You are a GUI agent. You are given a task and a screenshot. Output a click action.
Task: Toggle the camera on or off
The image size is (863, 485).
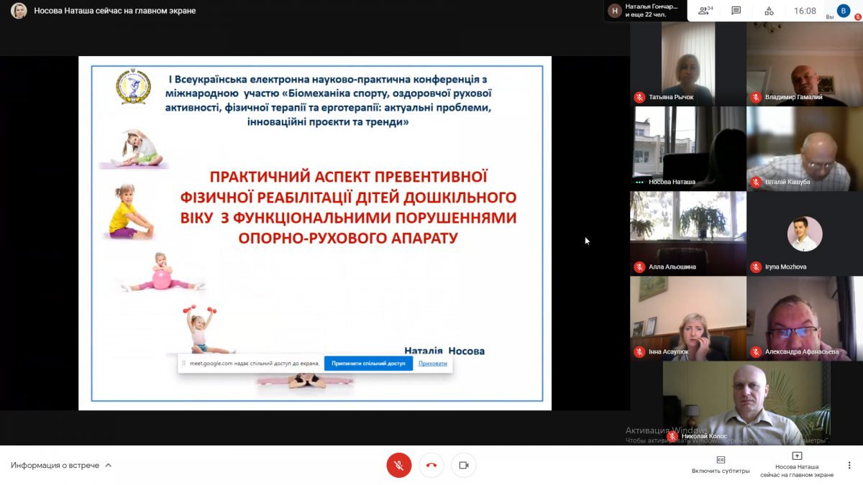[464, 466]
